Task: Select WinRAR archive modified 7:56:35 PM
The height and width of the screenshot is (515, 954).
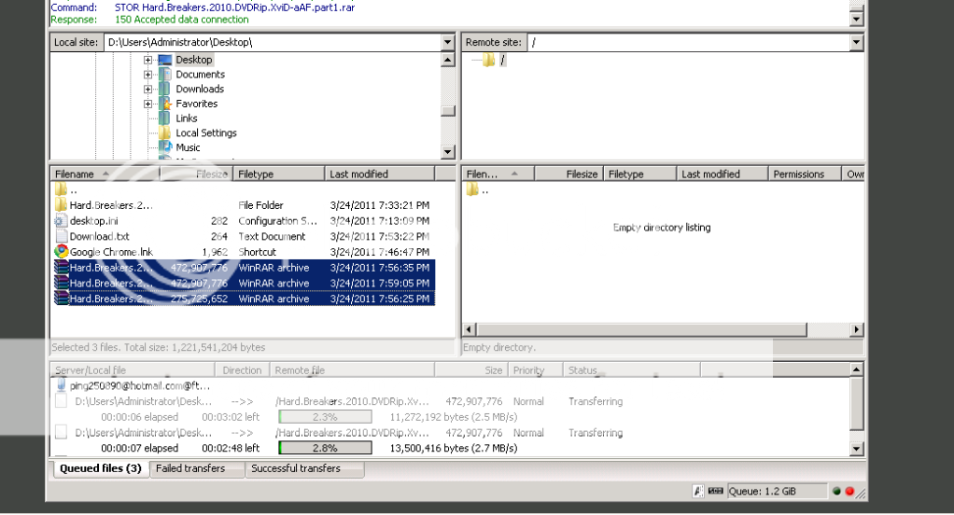Action: point(245,268)
